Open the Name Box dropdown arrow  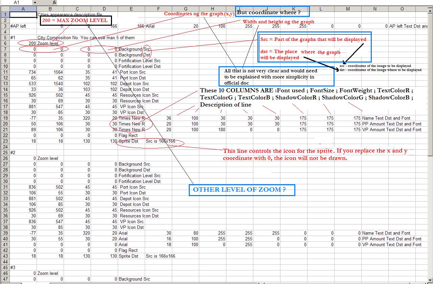click(35, 2)
